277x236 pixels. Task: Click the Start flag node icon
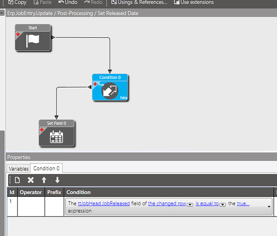(x=33, y=41)
